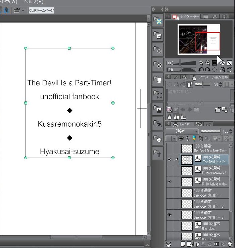Click the Navigator zoom slider at 33.3
The width and height of the screenshot is (235, 248).
(x=181, y=63)
